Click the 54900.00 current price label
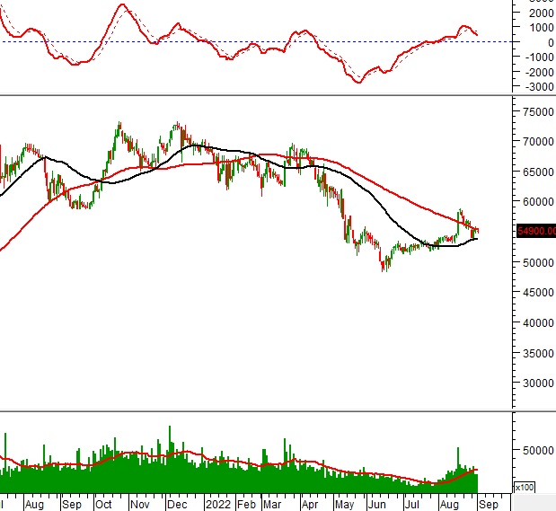Image resolution: width=556 pixels, height=511 pixels. [536, 231]
